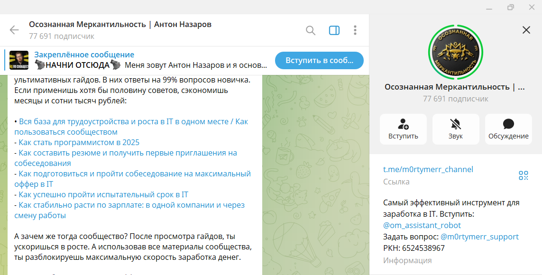
Task: Click the channel profile photo
Action: [456, 52]
